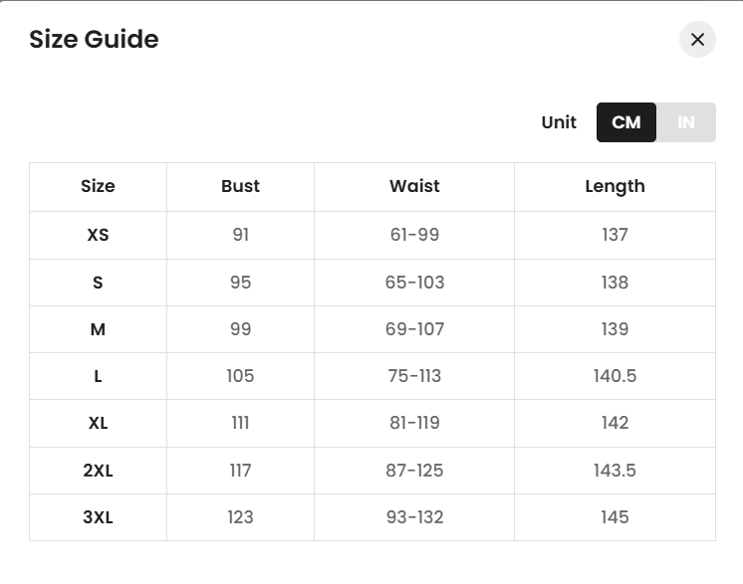The height and width of the screenshot is (584, 743).
Task: Select the S size row label
Action: tap(98, 283)
